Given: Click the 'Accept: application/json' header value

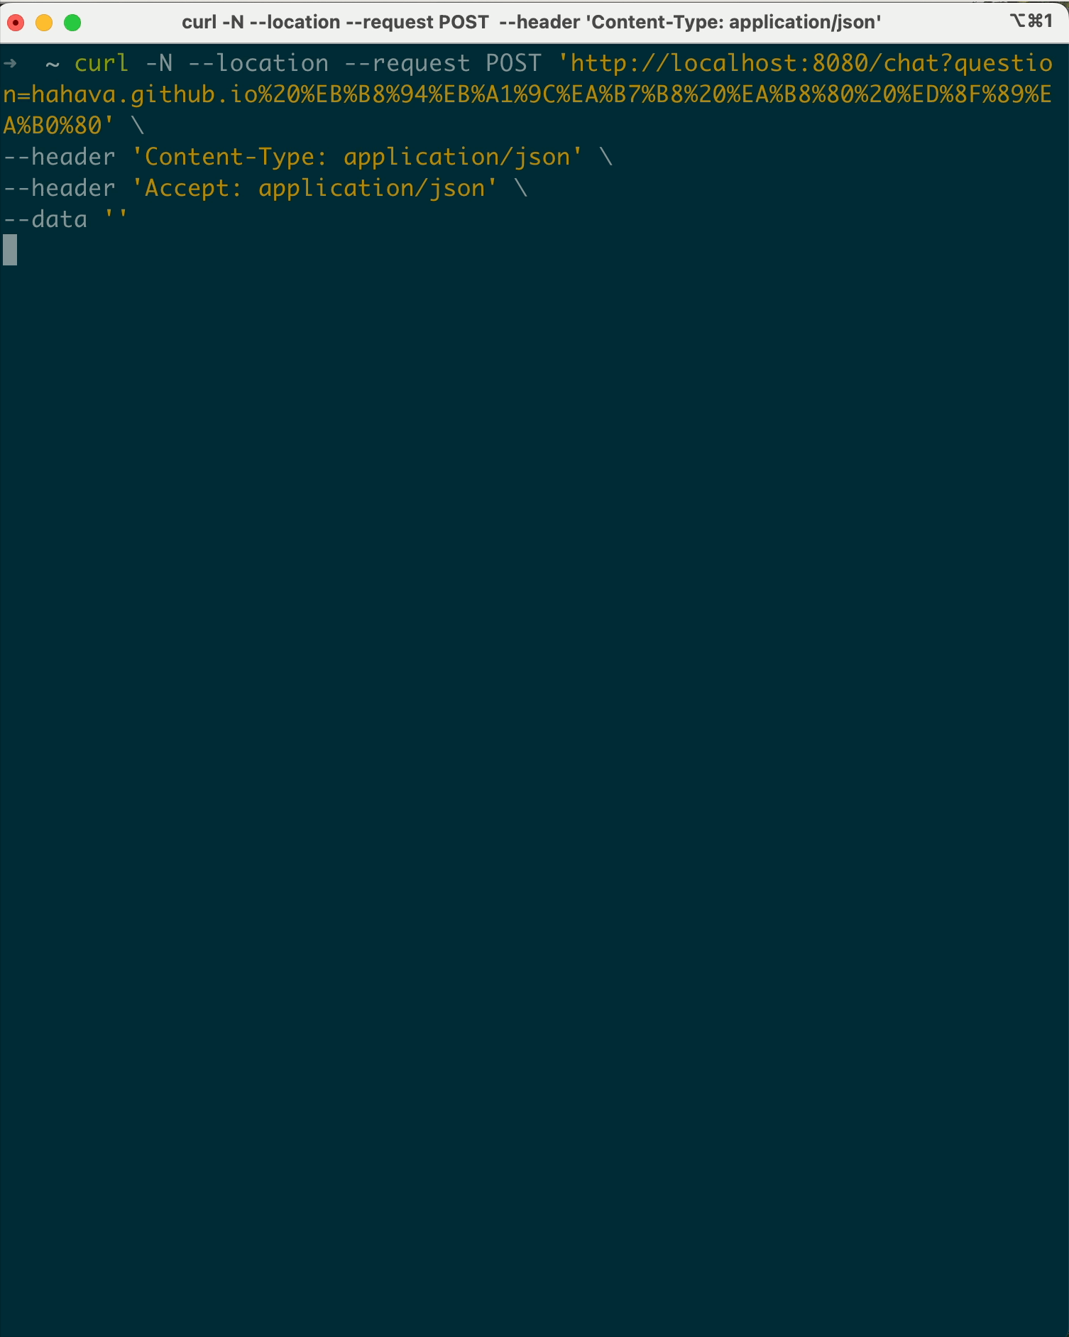Looking at the screenshot, I should pos(314,188).
